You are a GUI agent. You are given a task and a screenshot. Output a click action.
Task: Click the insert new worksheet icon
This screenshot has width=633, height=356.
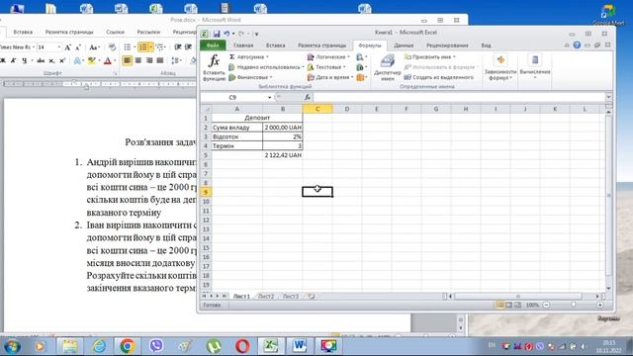312,297
